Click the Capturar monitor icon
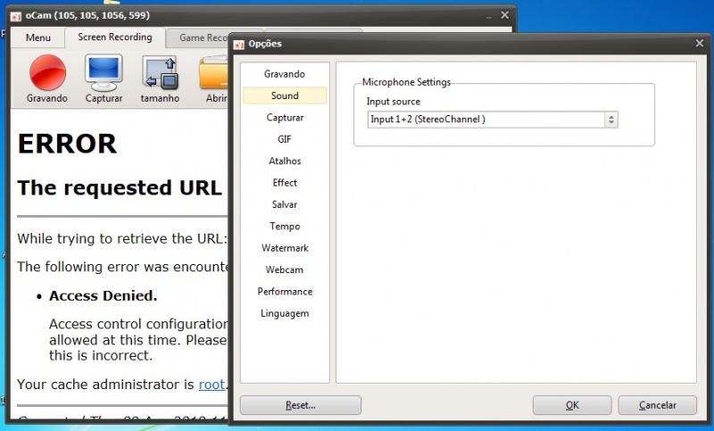The height and width of the screenshot is (431, 714). (104, 72)
